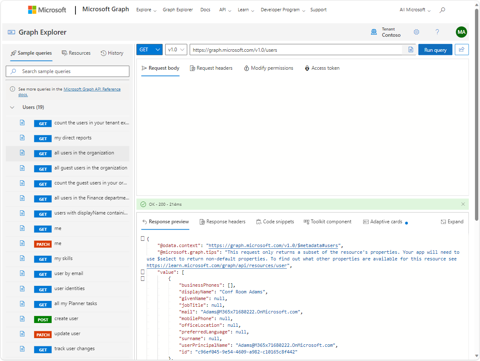Click doc icon beside 'all my Planner tasks'
480x361 pixels.
pyautogui.click(x=23, y=304)
